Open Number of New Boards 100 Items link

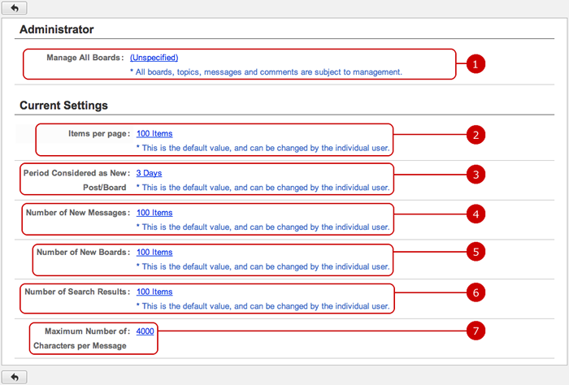[154, 252]
